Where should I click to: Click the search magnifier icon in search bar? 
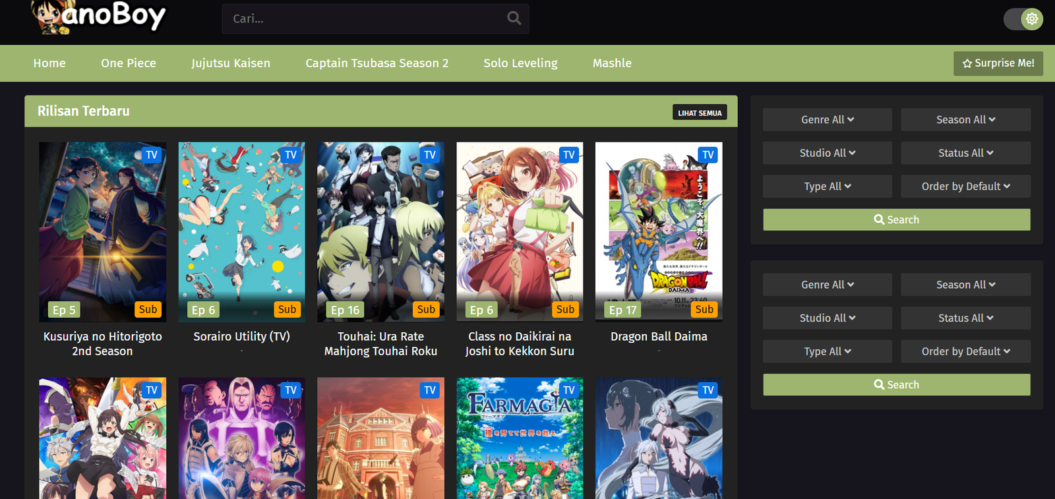[514, 18]
